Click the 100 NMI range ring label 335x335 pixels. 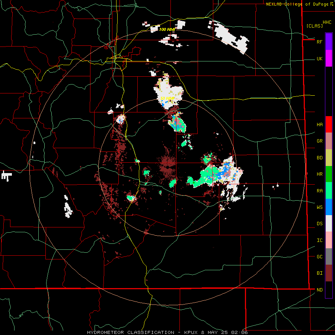point(167,29)
